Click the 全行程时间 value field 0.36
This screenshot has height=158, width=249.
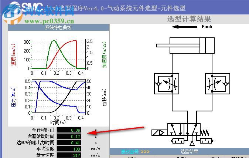click(x=69, y=130)
